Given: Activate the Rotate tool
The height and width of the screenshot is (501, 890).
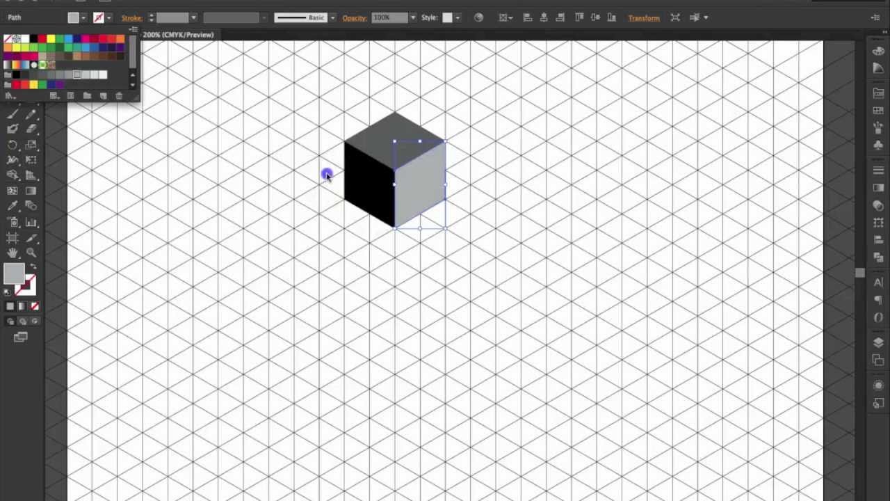Looking at the screenshot, I should [x=13, y=145].
